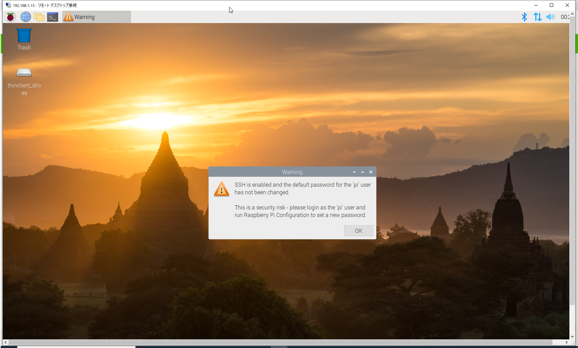Click the warning triangle icon in dialog
578x348 pixels.
coord(222,189)
